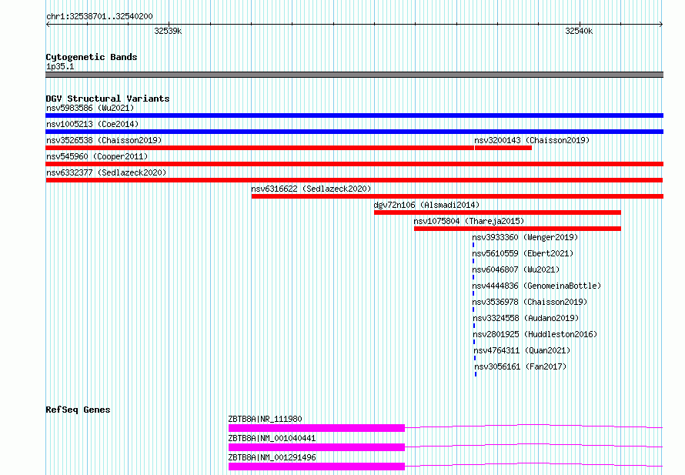
Task: Click nsv6316622 (Sedlazeck2020) variant label
Action: point(311,189)
